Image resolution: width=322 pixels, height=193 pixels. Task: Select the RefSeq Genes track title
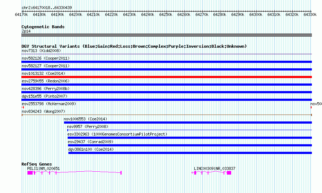37,164
